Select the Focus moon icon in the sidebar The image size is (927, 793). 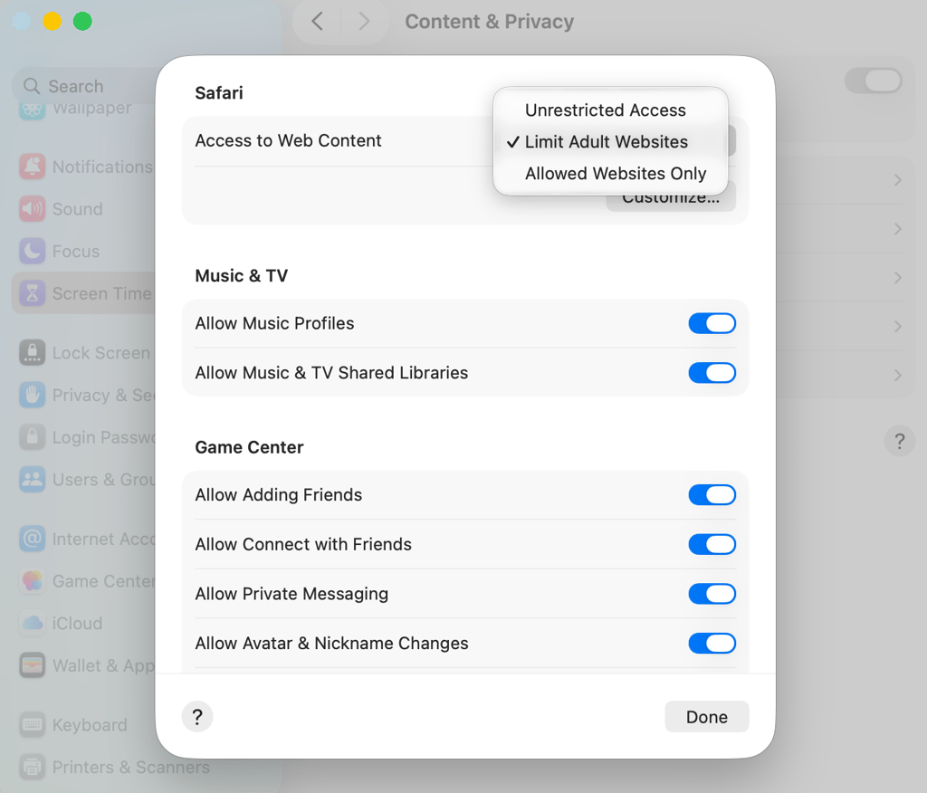[x=32, y=252]
